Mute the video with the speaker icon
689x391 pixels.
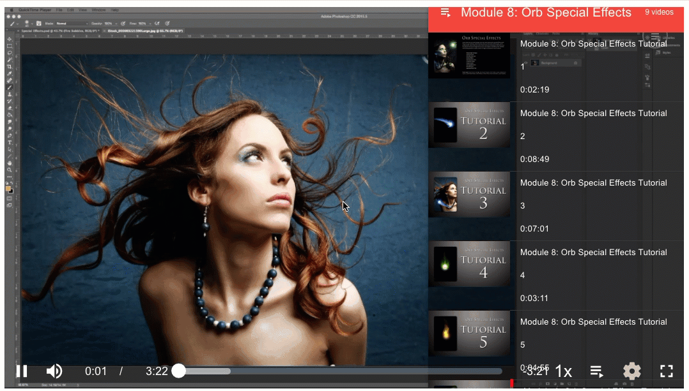[54, 371]
